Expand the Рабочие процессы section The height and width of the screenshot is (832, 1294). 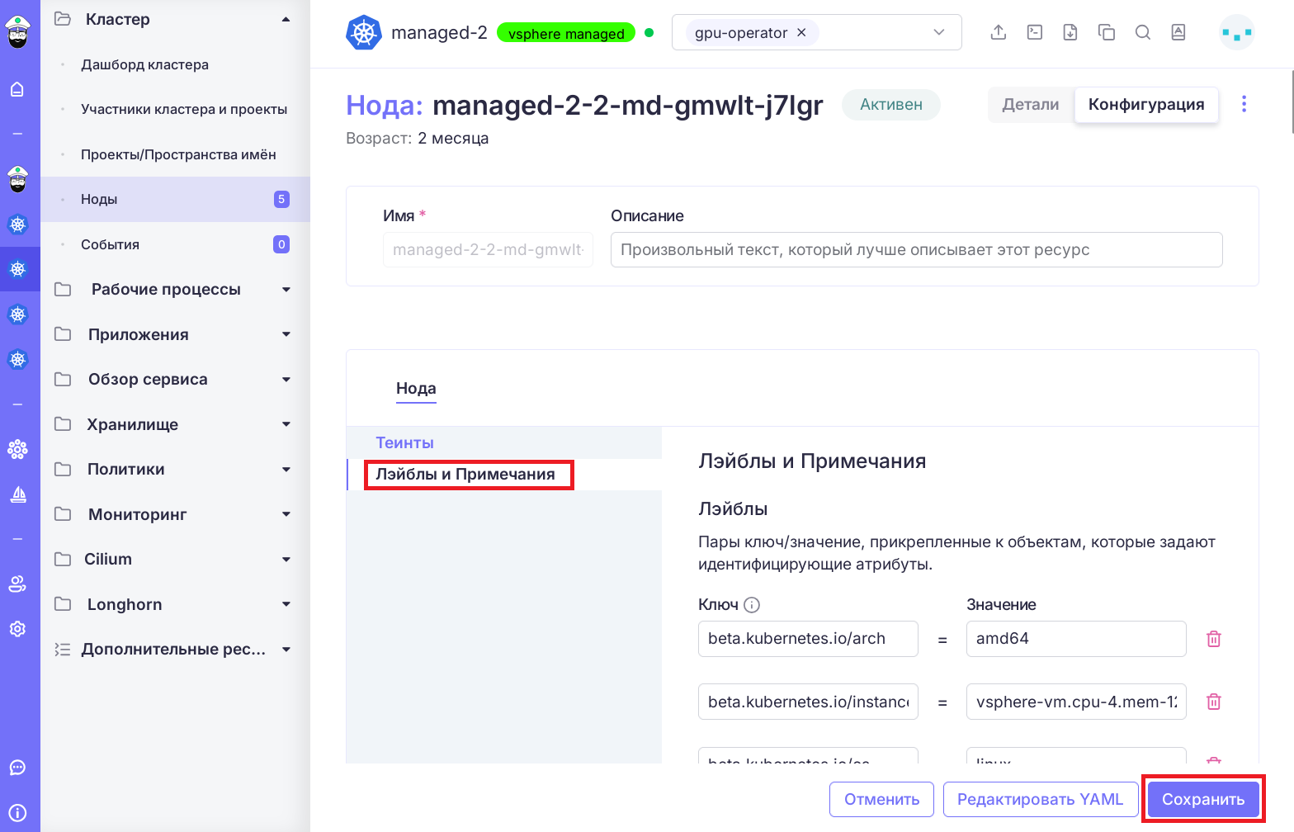coord(286,290)
